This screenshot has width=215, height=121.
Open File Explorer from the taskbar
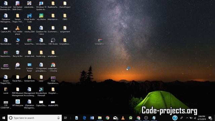point(100,118)
